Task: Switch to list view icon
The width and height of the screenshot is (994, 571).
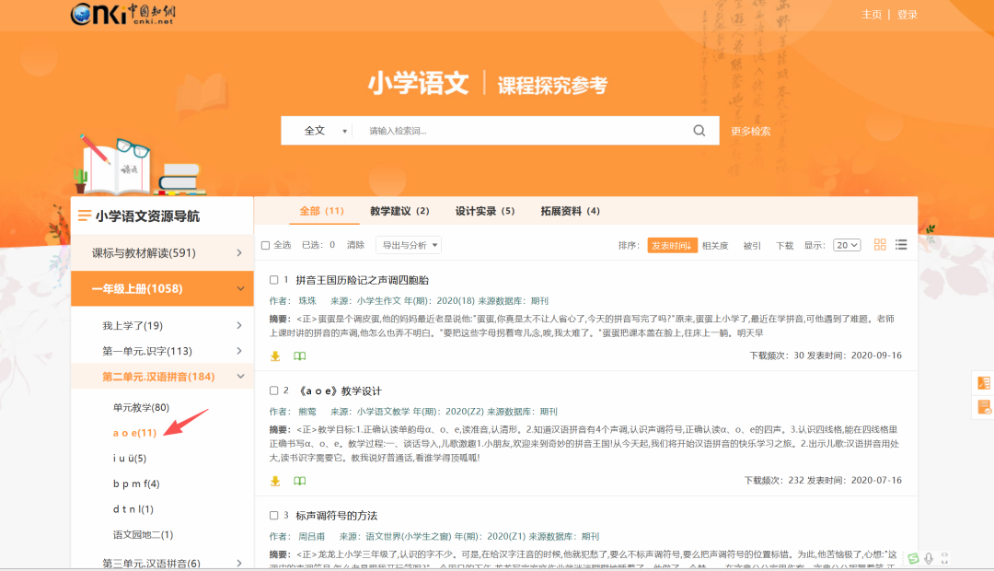Action: pos(901,245)
